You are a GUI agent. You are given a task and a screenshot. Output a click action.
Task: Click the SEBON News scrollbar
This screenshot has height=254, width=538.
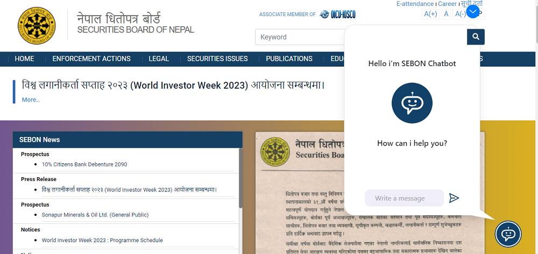[x=240, y=178]
